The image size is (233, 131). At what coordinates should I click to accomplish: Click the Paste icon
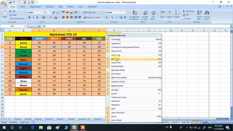click(5, 13)
